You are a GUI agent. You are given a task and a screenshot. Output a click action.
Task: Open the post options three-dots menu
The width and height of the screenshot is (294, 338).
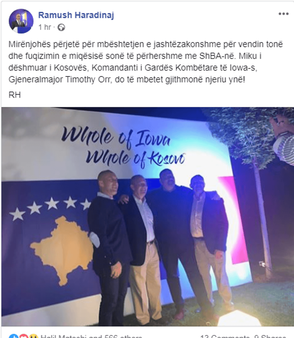(283, 14)
